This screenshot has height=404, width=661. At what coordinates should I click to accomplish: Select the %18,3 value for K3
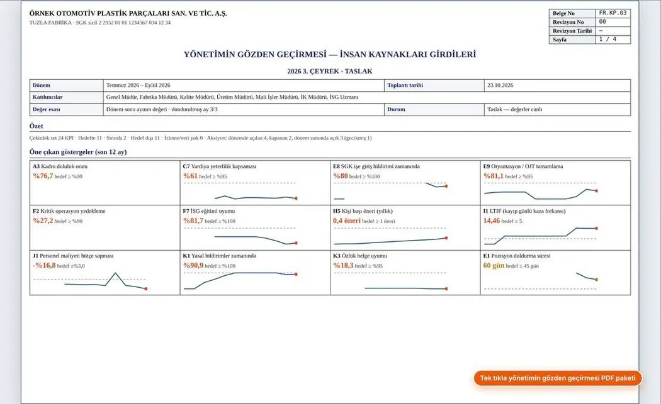tap(343, 265)
